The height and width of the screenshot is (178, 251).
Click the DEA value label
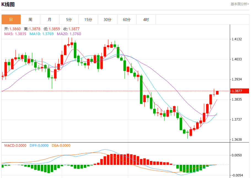tap(61, 146)
